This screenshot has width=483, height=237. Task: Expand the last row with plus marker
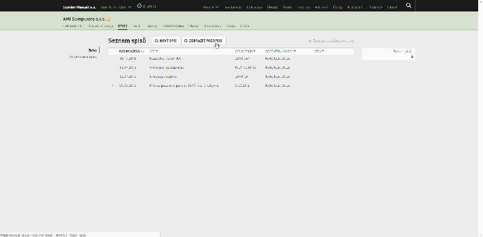(x=113, y=86)
